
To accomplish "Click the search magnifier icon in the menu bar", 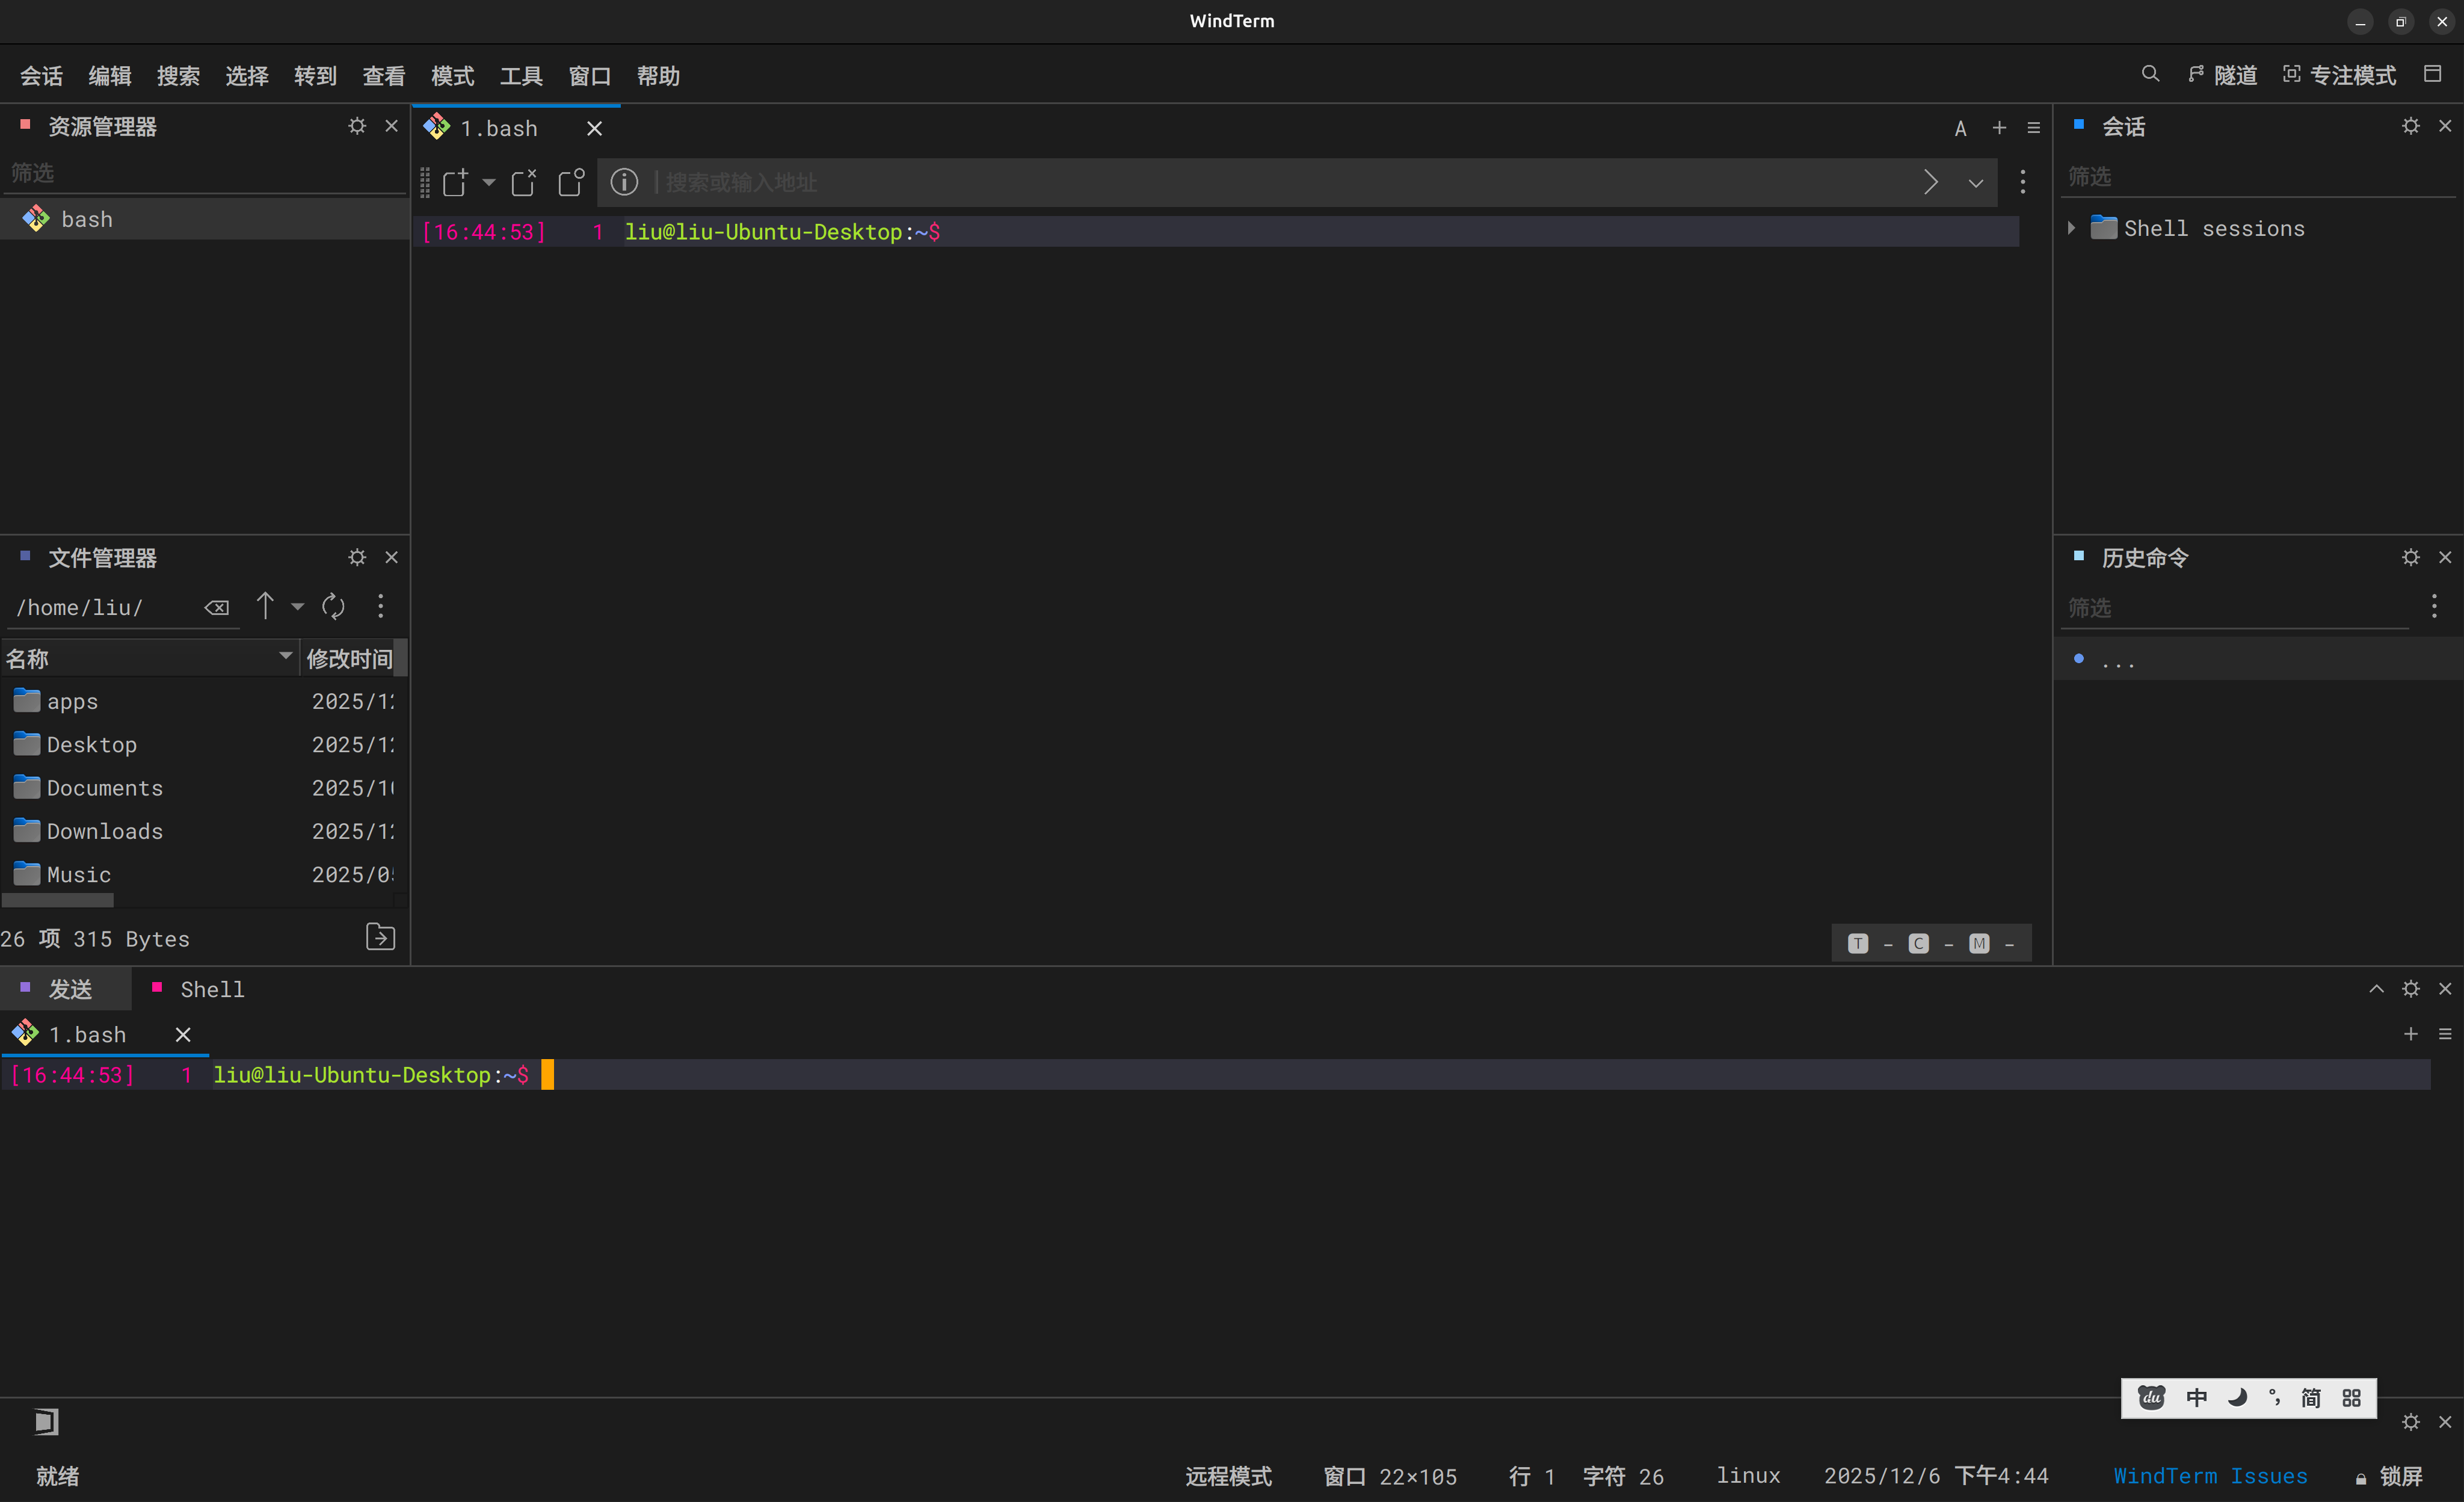I will 2150,74.
